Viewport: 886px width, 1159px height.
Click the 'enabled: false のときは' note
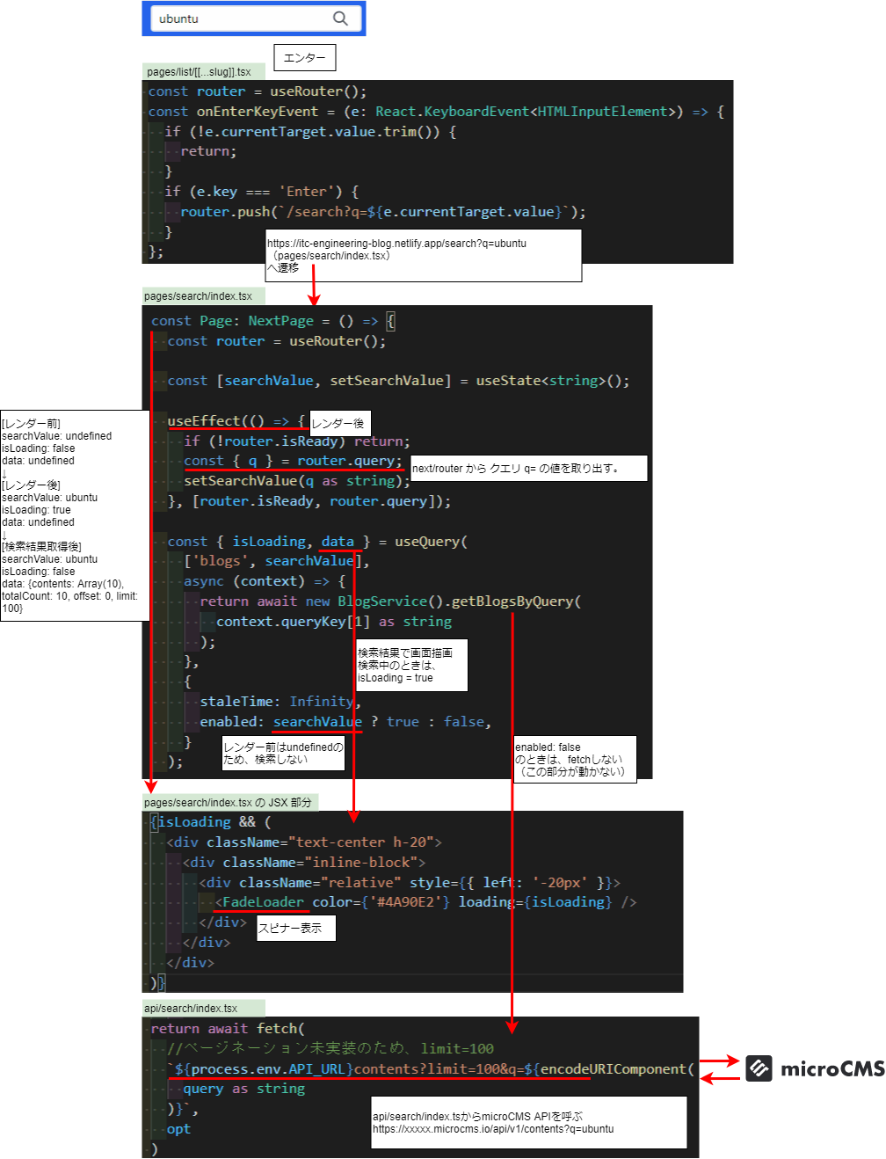(x=575, y=759)
